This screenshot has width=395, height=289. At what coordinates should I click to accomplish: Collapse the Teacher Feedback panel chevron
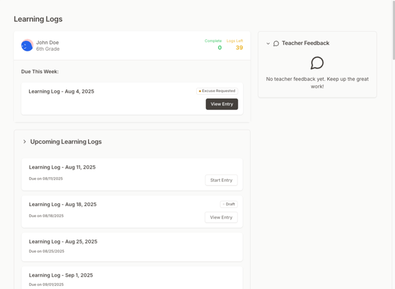click(268, 43)
